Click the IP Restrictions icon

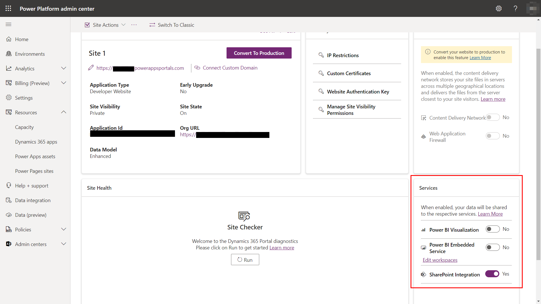point(321,55)
